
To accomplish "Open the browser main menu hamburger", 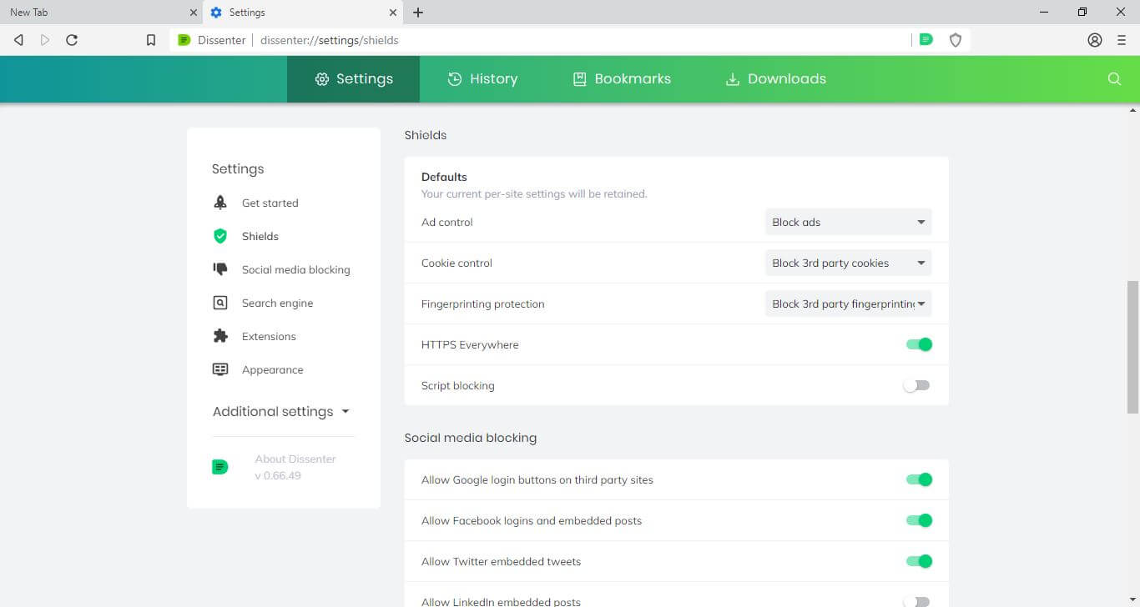I will pos(1122,40).
